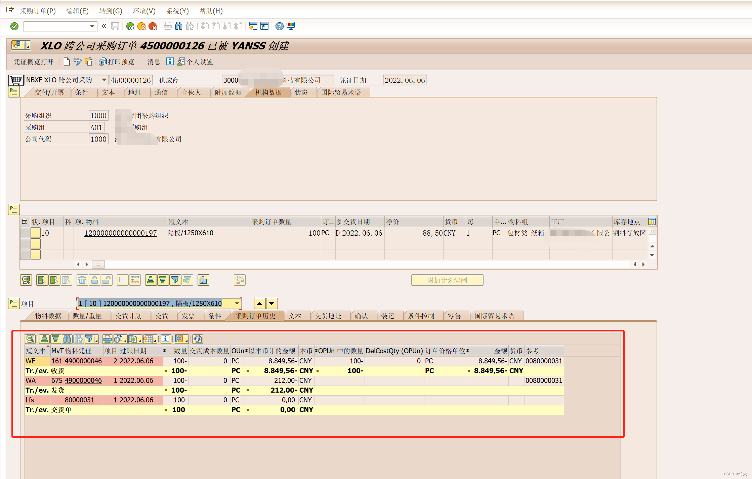Expand the NBXE XLO order type dropdown
The width and height of the screenshot is (752, 479).
tap(104, 80)
